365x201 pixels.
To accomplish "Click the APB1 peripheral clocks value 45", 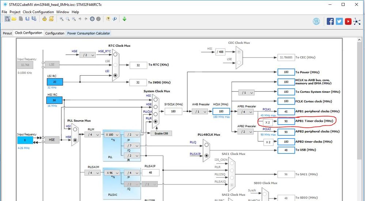I will click(286, 111).
